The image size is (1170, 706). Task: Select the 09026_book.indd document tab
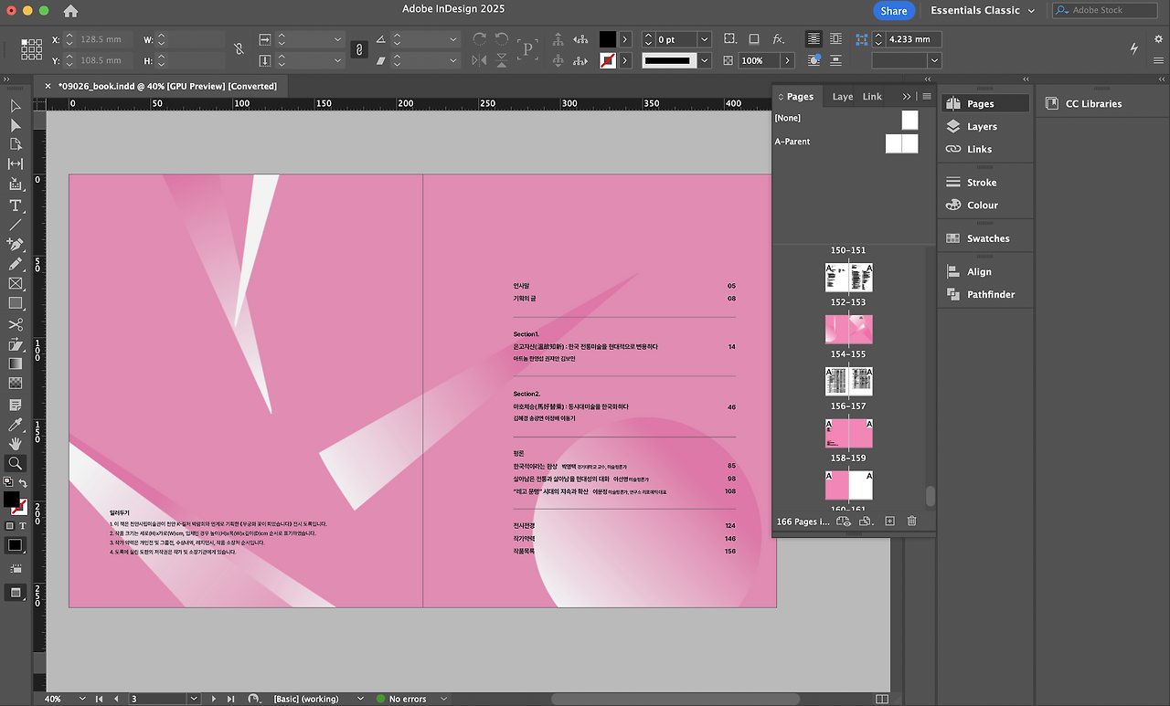(168, 86)
